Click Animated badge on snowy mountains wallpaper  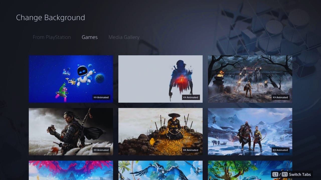pos(280,150)
